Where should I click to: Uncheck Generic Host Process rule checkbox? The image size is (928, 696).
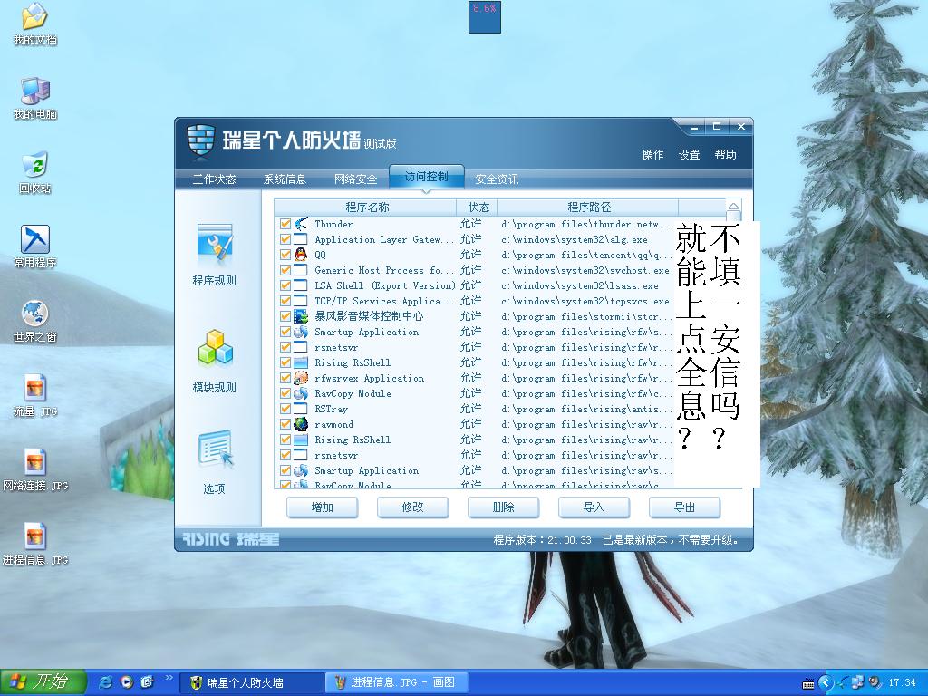pos(285,270)
